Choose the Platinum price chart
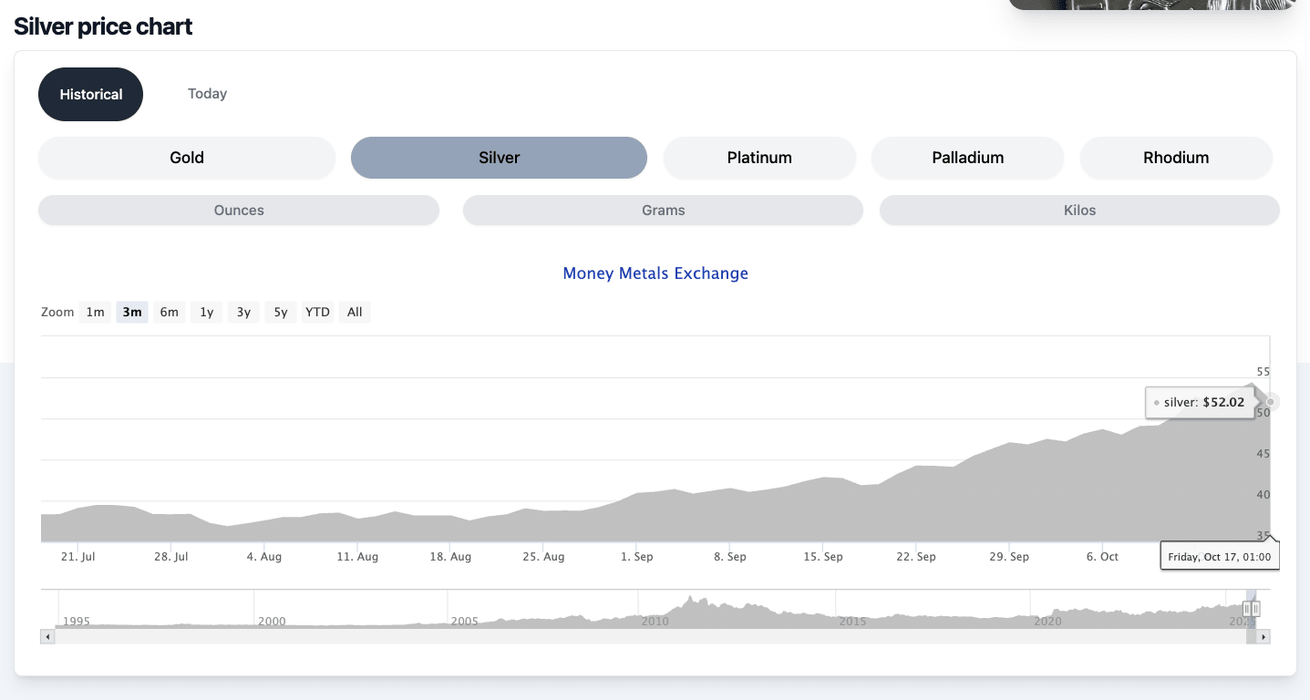This screenshot has height=700, width=1310. coord(759,158)
